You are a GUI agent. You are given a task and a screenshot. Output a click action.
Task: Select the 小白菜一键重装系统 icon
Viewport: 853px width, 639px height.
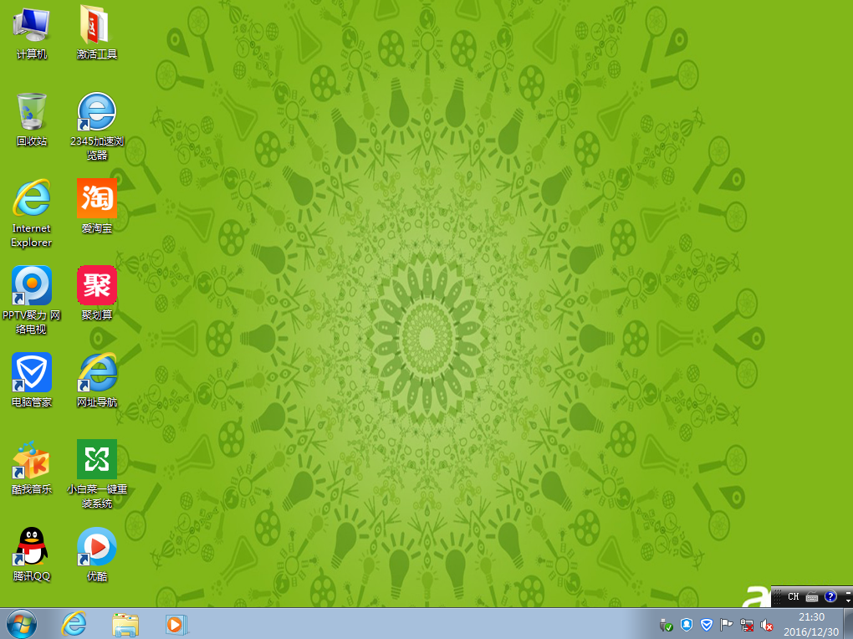click(97, 474)
